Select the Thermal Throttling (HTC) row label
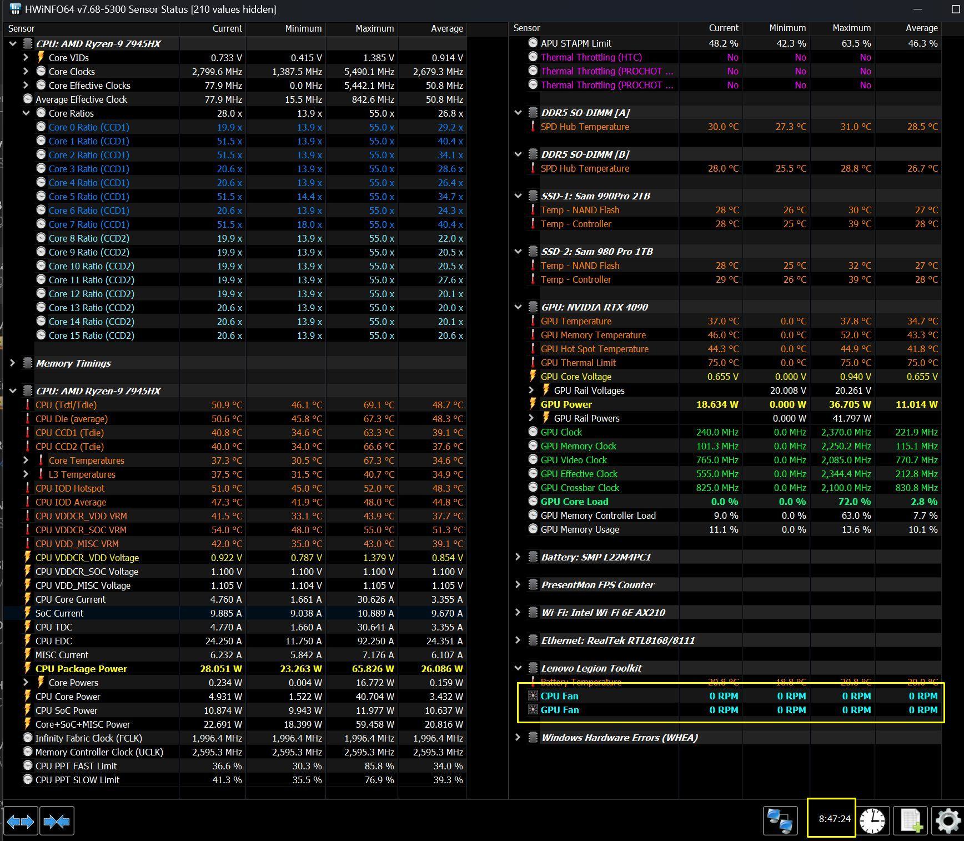 coord(591,57)
